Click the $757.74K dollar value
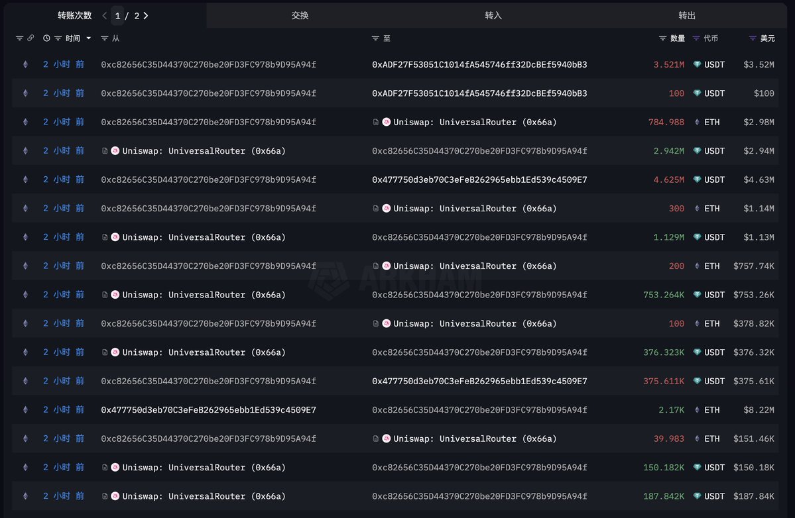795x518 pixels. tap(753, 266)
